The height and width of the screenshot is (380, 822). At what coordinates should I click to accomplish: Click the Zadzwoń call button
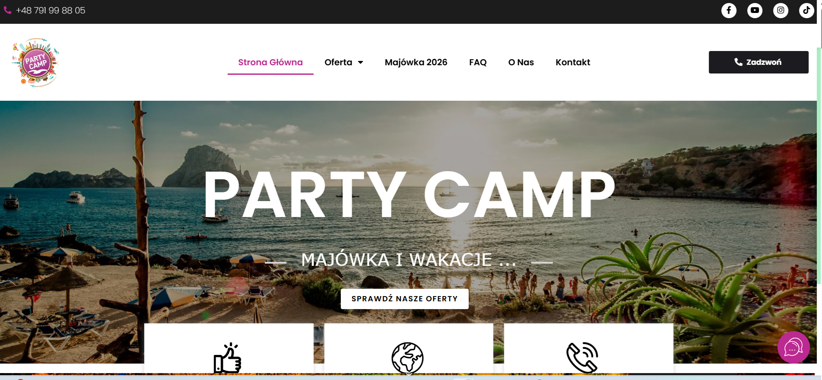[759, 62]
